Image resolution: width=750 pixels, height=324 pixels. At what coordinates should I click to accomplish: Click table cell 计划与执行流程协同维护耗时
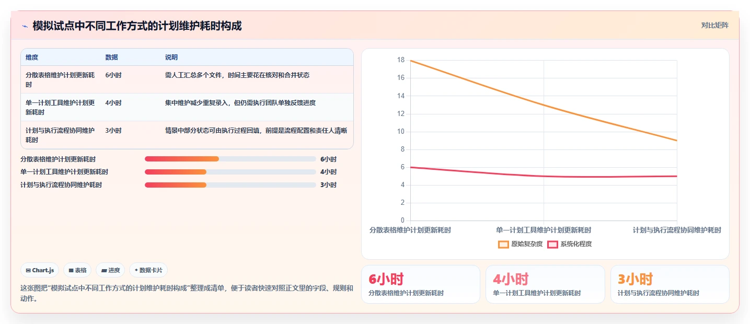tap(60, 135)
